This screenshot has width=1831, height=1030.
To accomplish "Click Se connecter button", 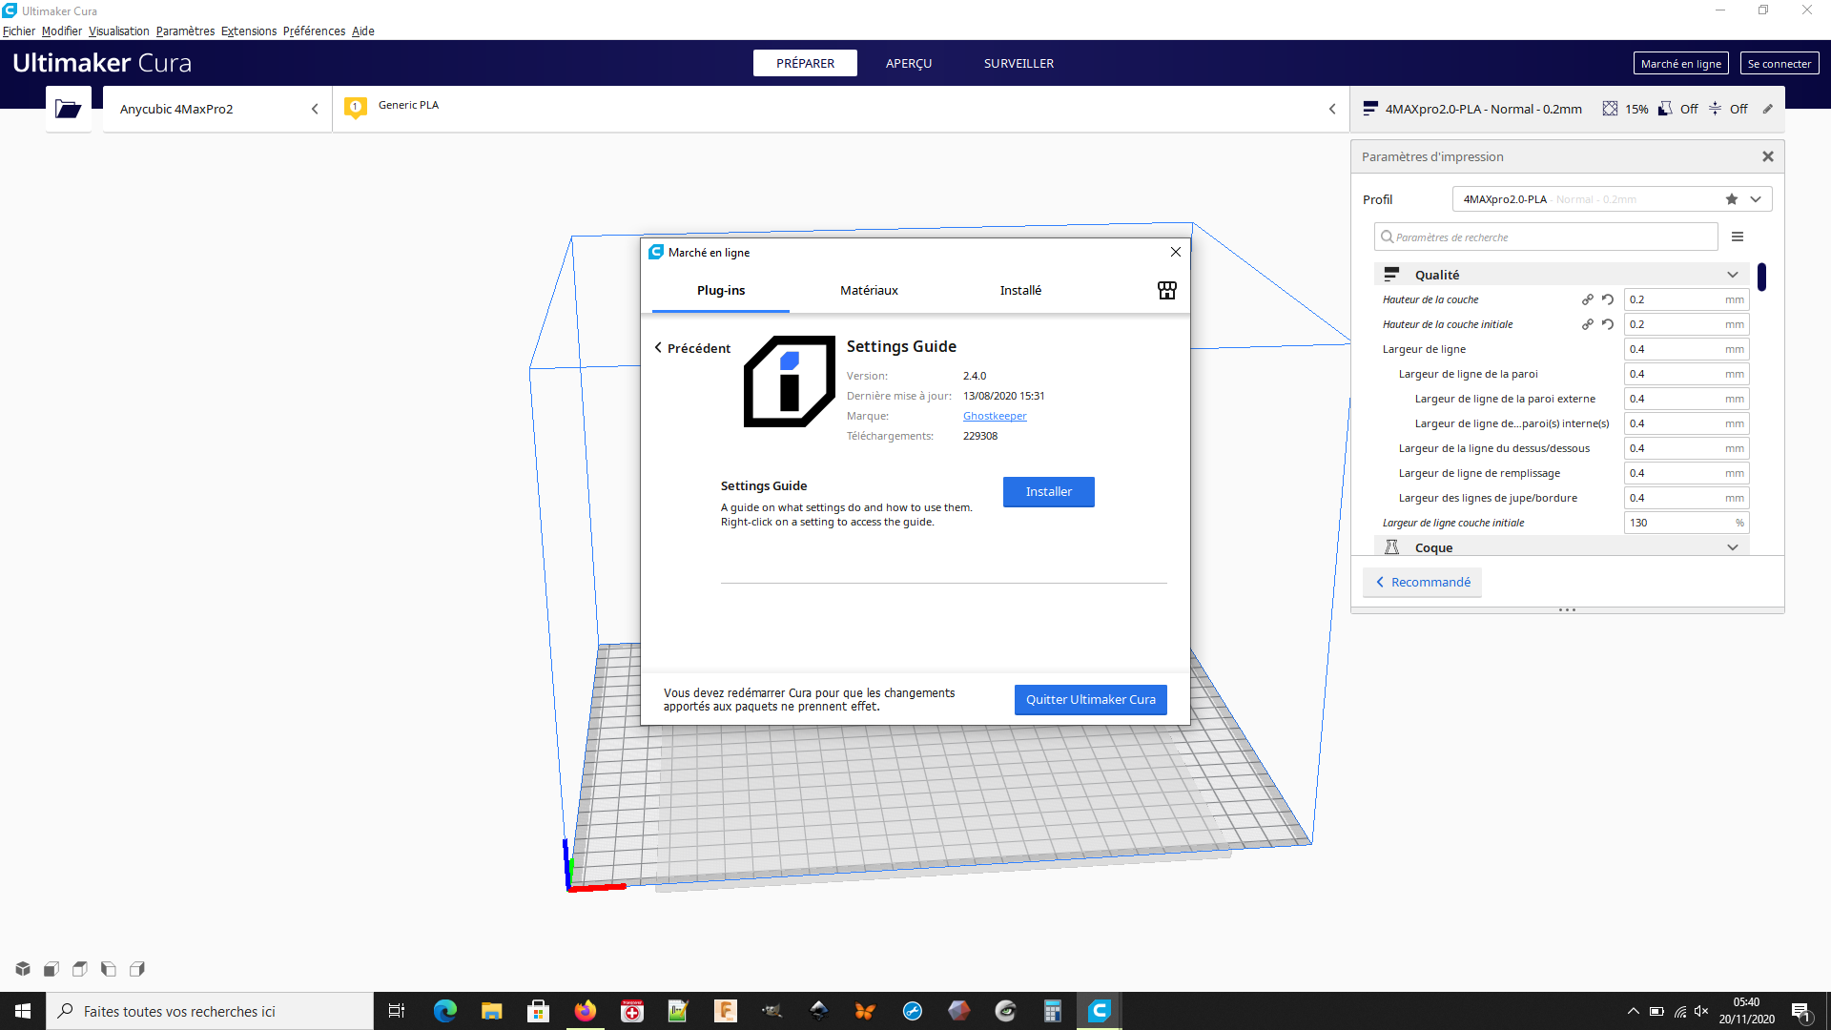I will coord(1780,63).
